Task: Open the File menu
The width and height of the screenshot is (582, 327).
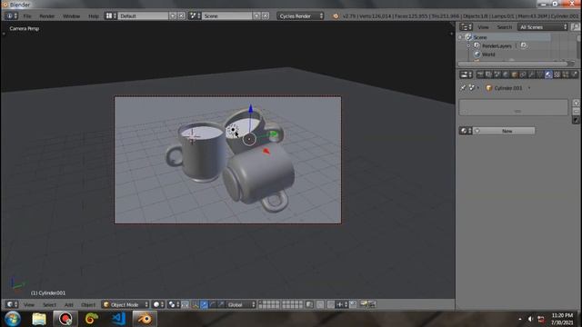Action: point(27,16)
